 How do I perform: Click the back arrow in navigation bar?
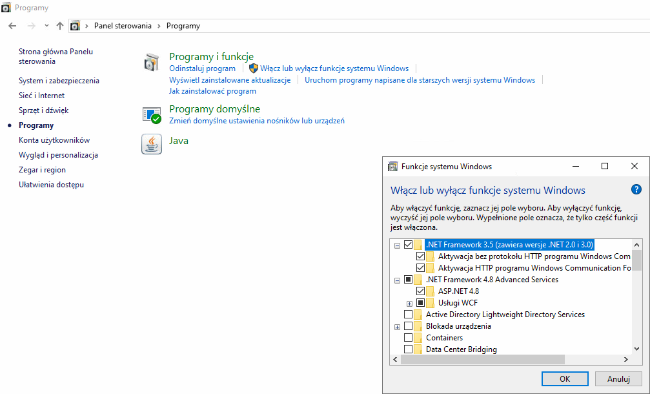click(x=12, y=26)
